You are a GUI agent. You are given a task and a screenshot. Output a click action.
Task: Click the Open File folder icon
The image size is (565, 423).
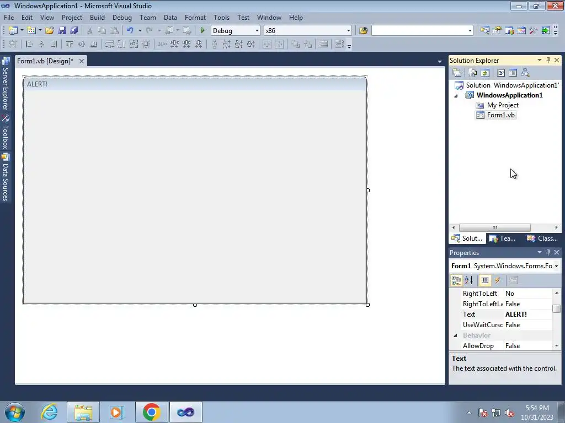(50, 31)
